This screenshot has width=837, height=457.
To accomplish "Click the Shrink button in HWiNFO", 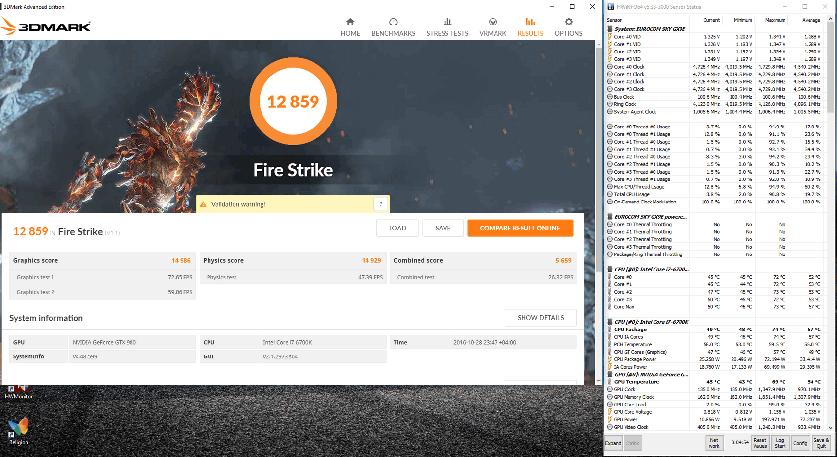I will 632,443.
